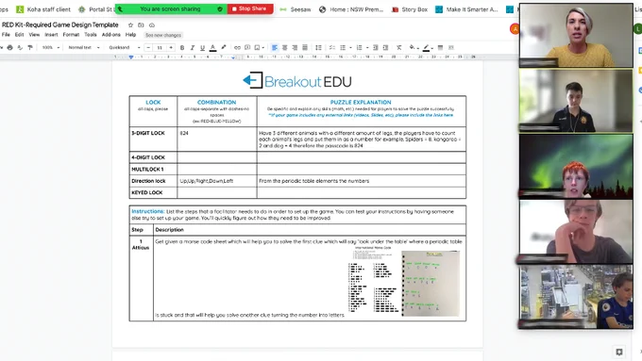The image size is (642, 361).
Task: Click the Up,Up,Right,Down,Left combination cell
Action: point(217,181)
